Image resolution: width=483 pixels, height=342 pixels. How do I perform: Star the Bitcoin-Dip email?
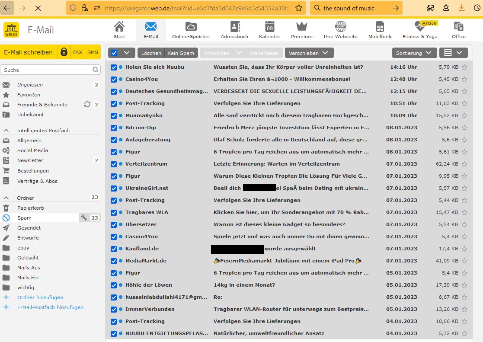tap(464, 128)
